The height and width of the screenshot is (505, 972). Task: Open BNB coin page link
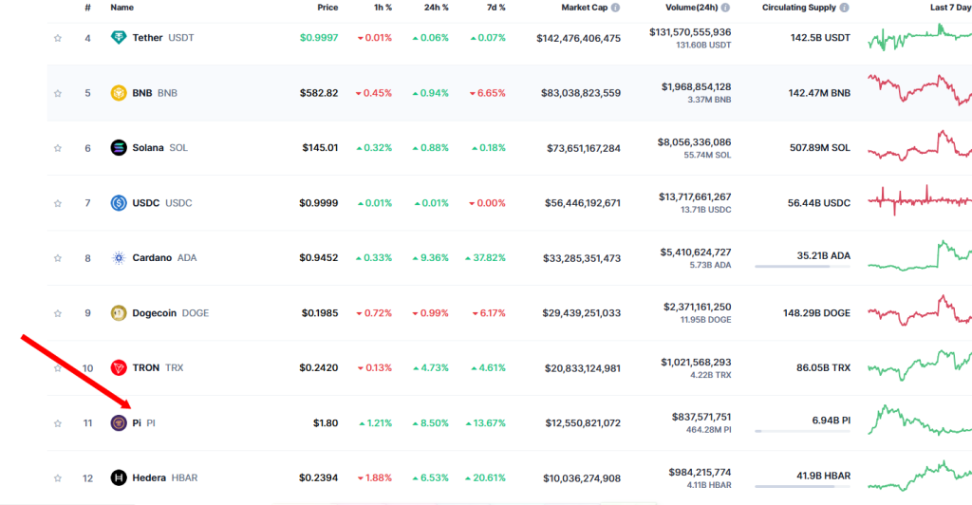(x=155, y=93)
